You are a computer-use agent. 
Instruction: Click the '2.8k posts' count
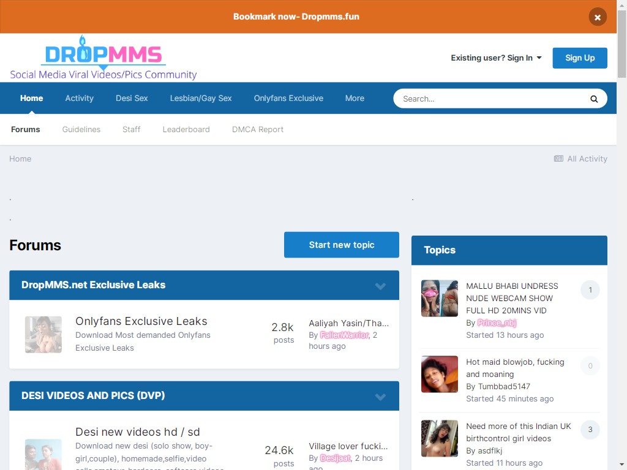[283, 333]
